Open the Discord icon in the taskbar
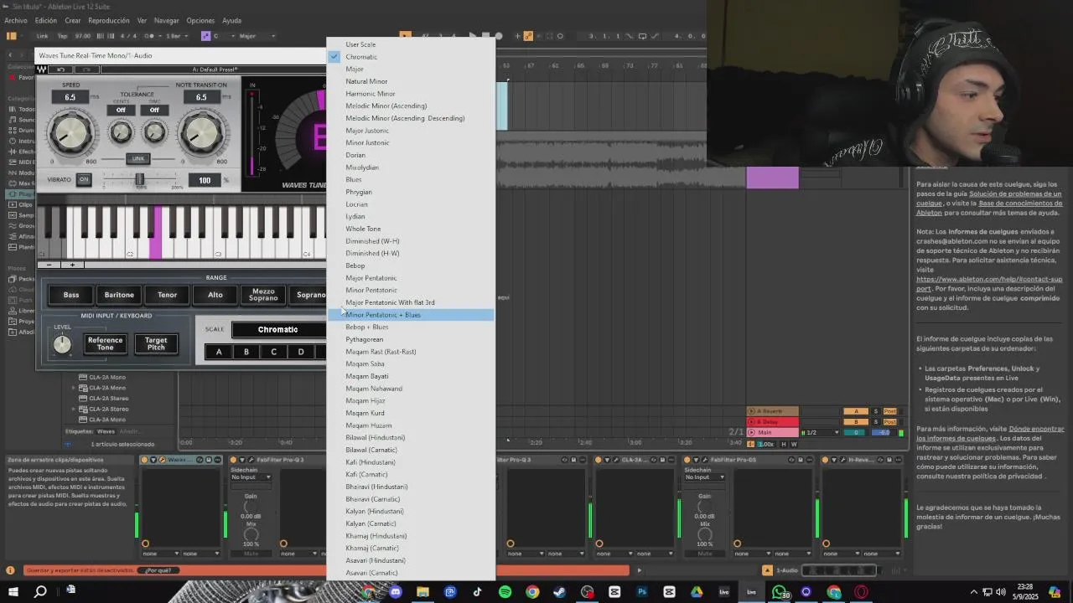The height and width of the screenshot is (603, 1073). (396, 592)
